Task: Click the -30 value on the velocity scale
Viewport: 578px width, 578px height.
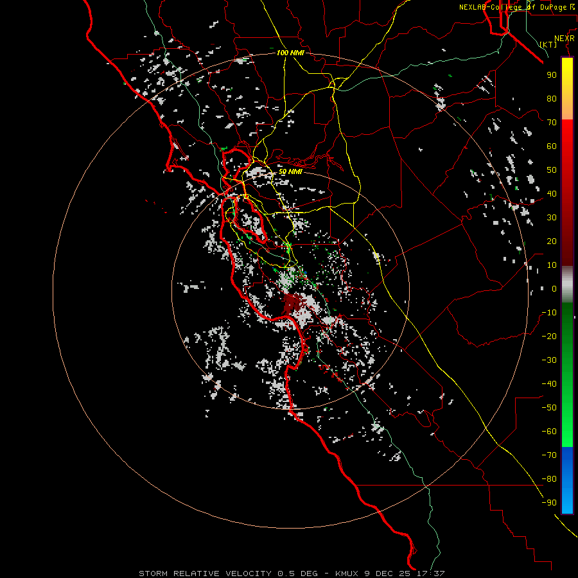Action: coord(549,360)
